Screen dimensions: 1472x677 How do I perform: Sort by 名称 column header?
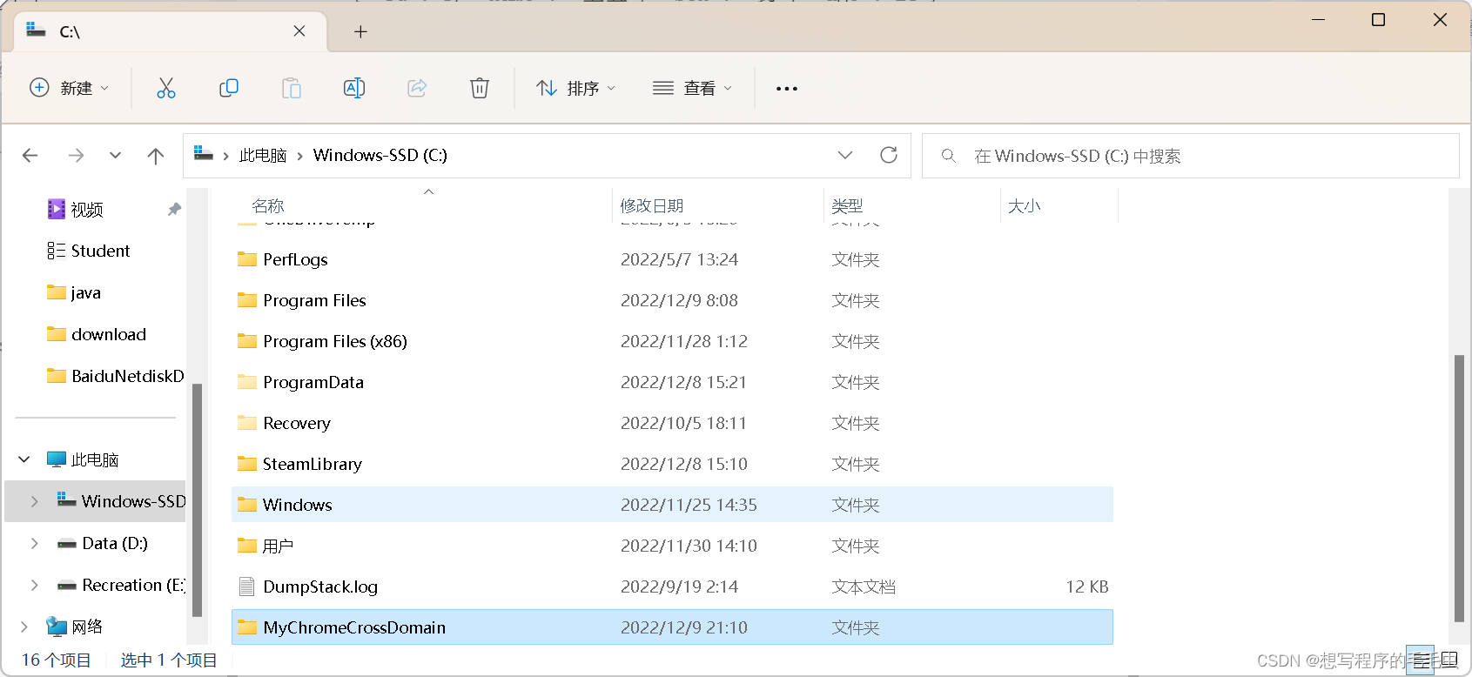268,206
